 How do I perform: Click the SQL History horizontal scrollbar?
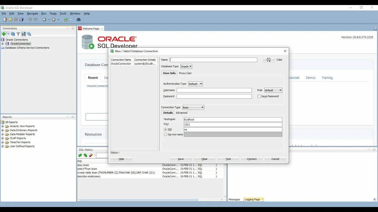pyautogui.click(x=139, y=200)
